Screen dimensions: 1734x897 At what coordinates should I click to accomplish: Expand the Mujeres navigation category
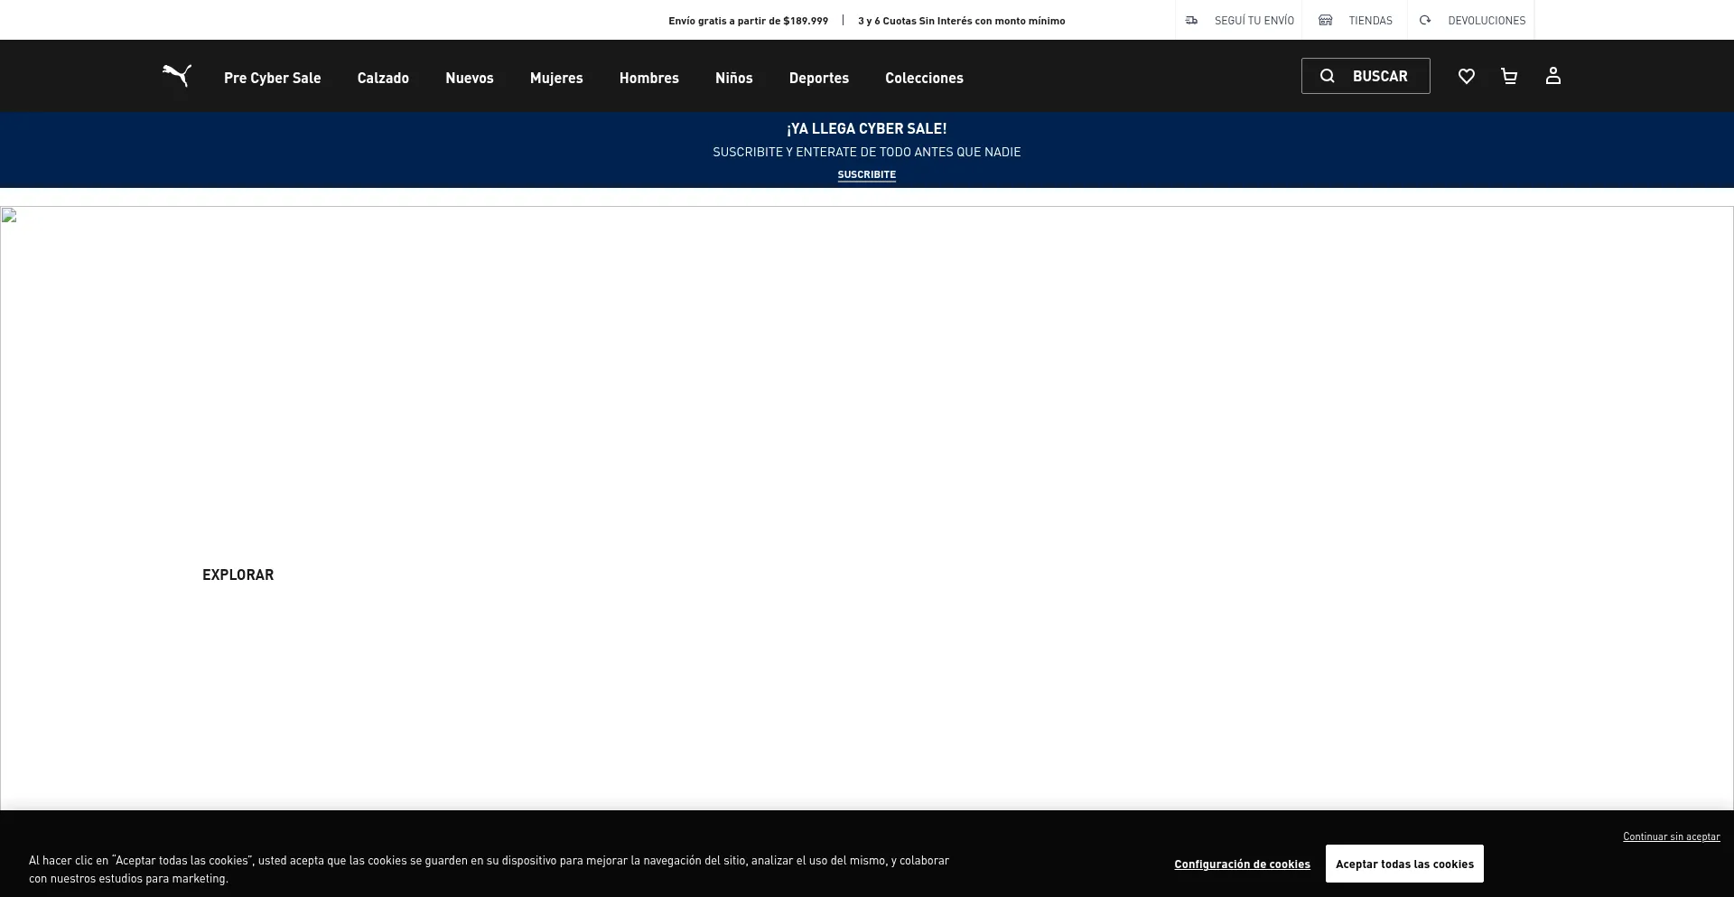555,78
